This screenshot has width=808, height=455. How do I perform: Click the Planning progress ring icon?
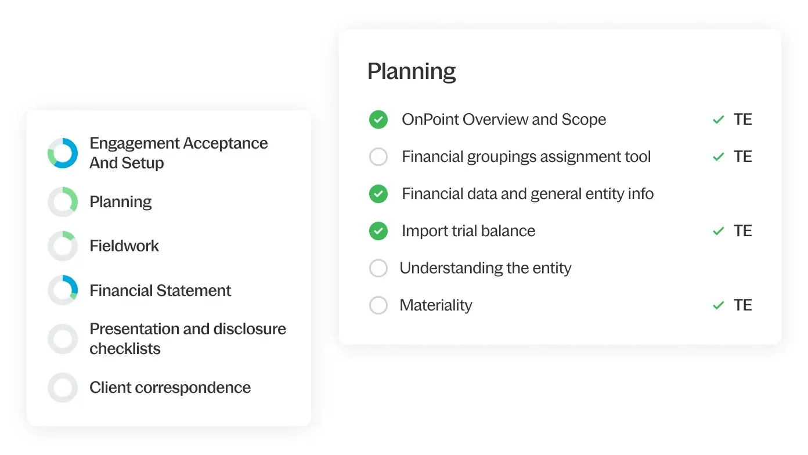63,202
